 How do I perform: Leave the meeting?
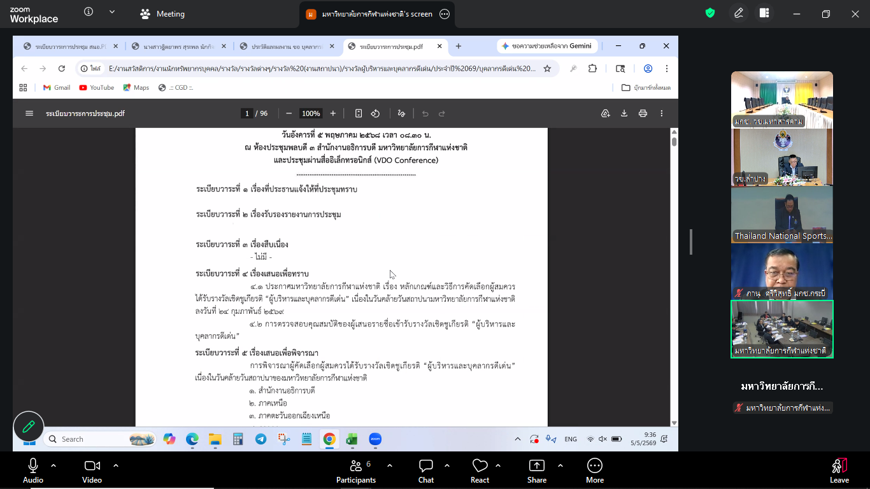[839, 471]
